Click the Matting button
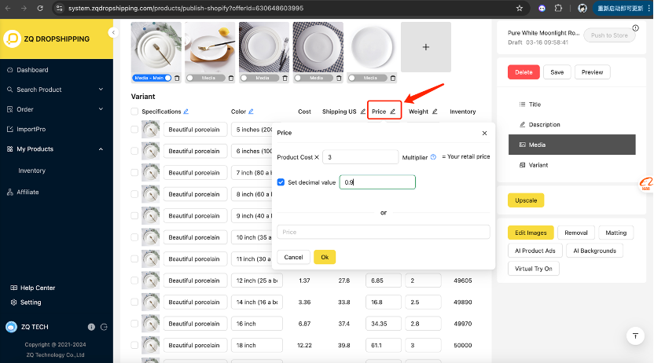 [x=616, y=233]
